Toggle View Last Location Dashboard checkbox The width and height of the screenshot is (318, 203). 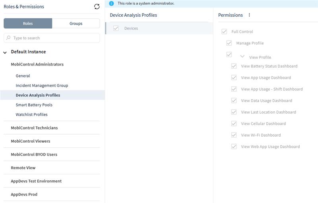pyautogui.click(x=234, y=112)
